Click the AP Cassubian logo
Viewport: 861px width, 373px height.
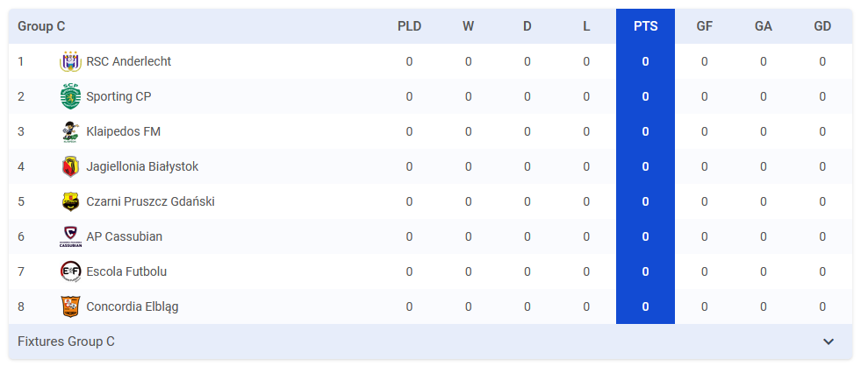point(70,236)
